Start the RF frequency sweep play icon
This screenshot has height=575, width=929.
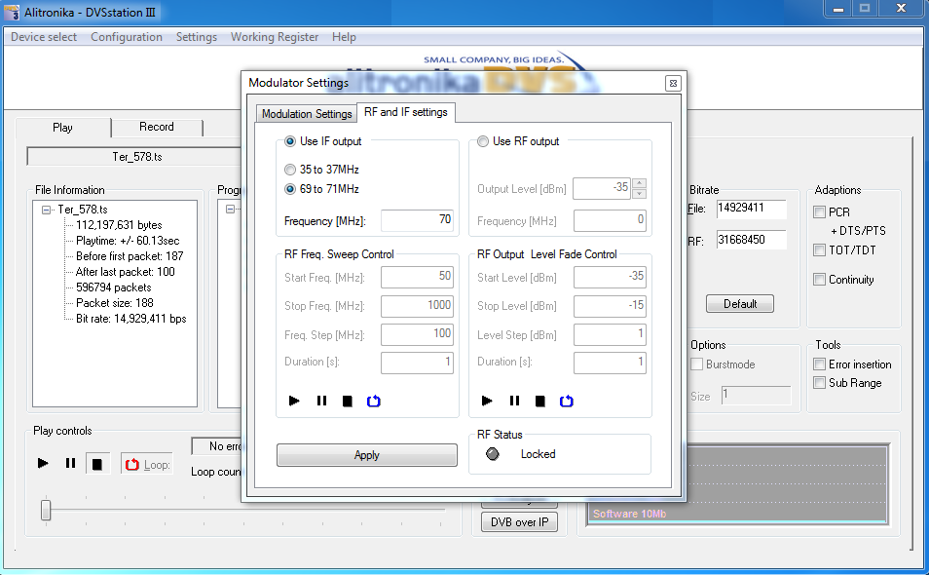[295, 401]
